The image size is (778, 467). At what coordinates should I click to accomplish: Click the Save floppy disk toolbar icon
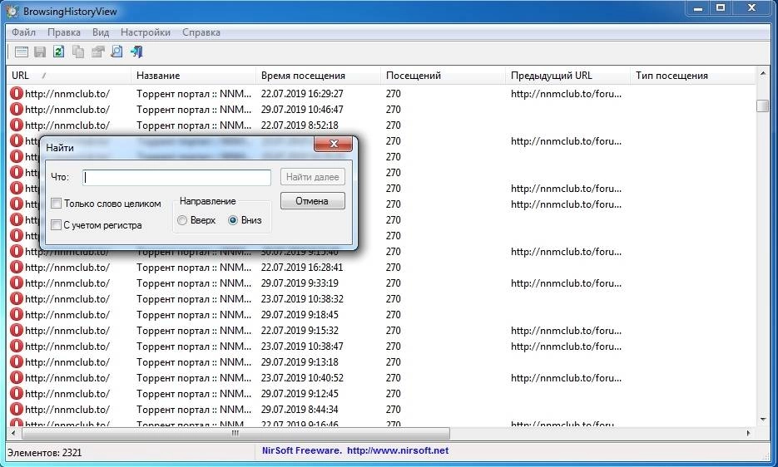[40, 52]
